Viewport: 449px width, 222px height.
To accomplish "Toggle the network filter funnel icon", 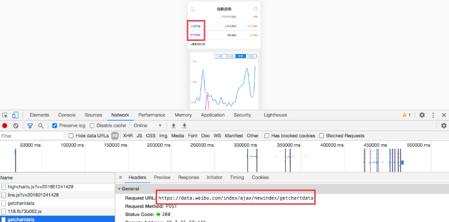I will coord(30,126).
